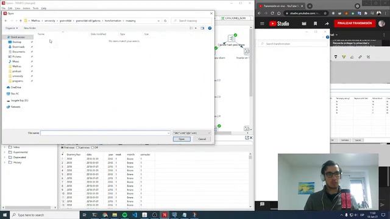Click the Spoon tree horizontal scrollbar
390x219 pixels.
[x=28, y=207]
